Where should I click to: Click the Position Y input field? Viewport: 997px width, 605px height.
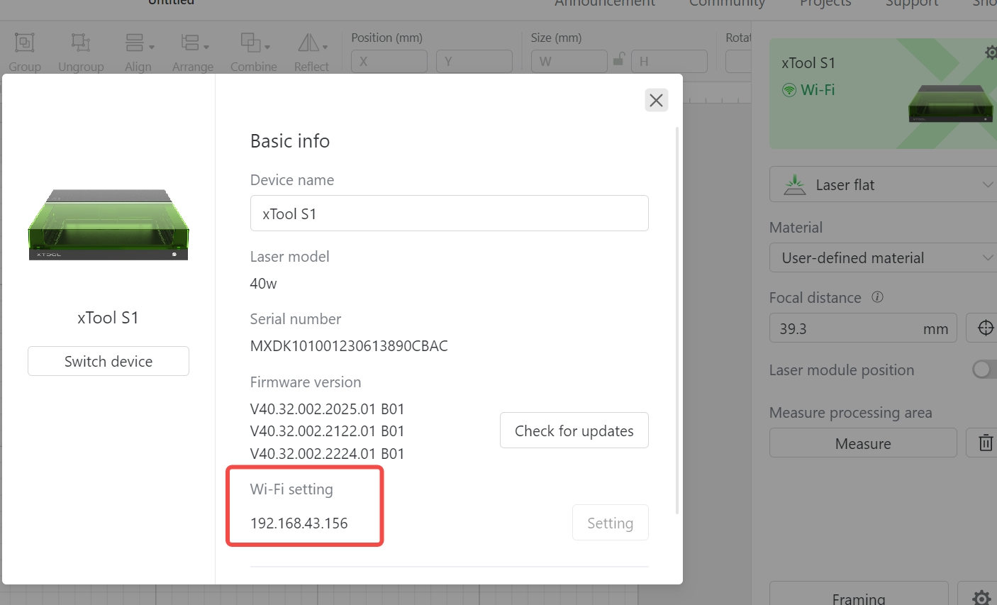coord(474,61)
